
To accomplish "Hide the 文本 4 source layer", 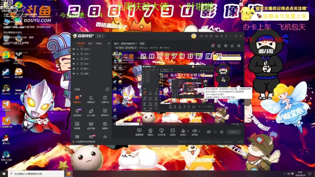I will point(74,49).
